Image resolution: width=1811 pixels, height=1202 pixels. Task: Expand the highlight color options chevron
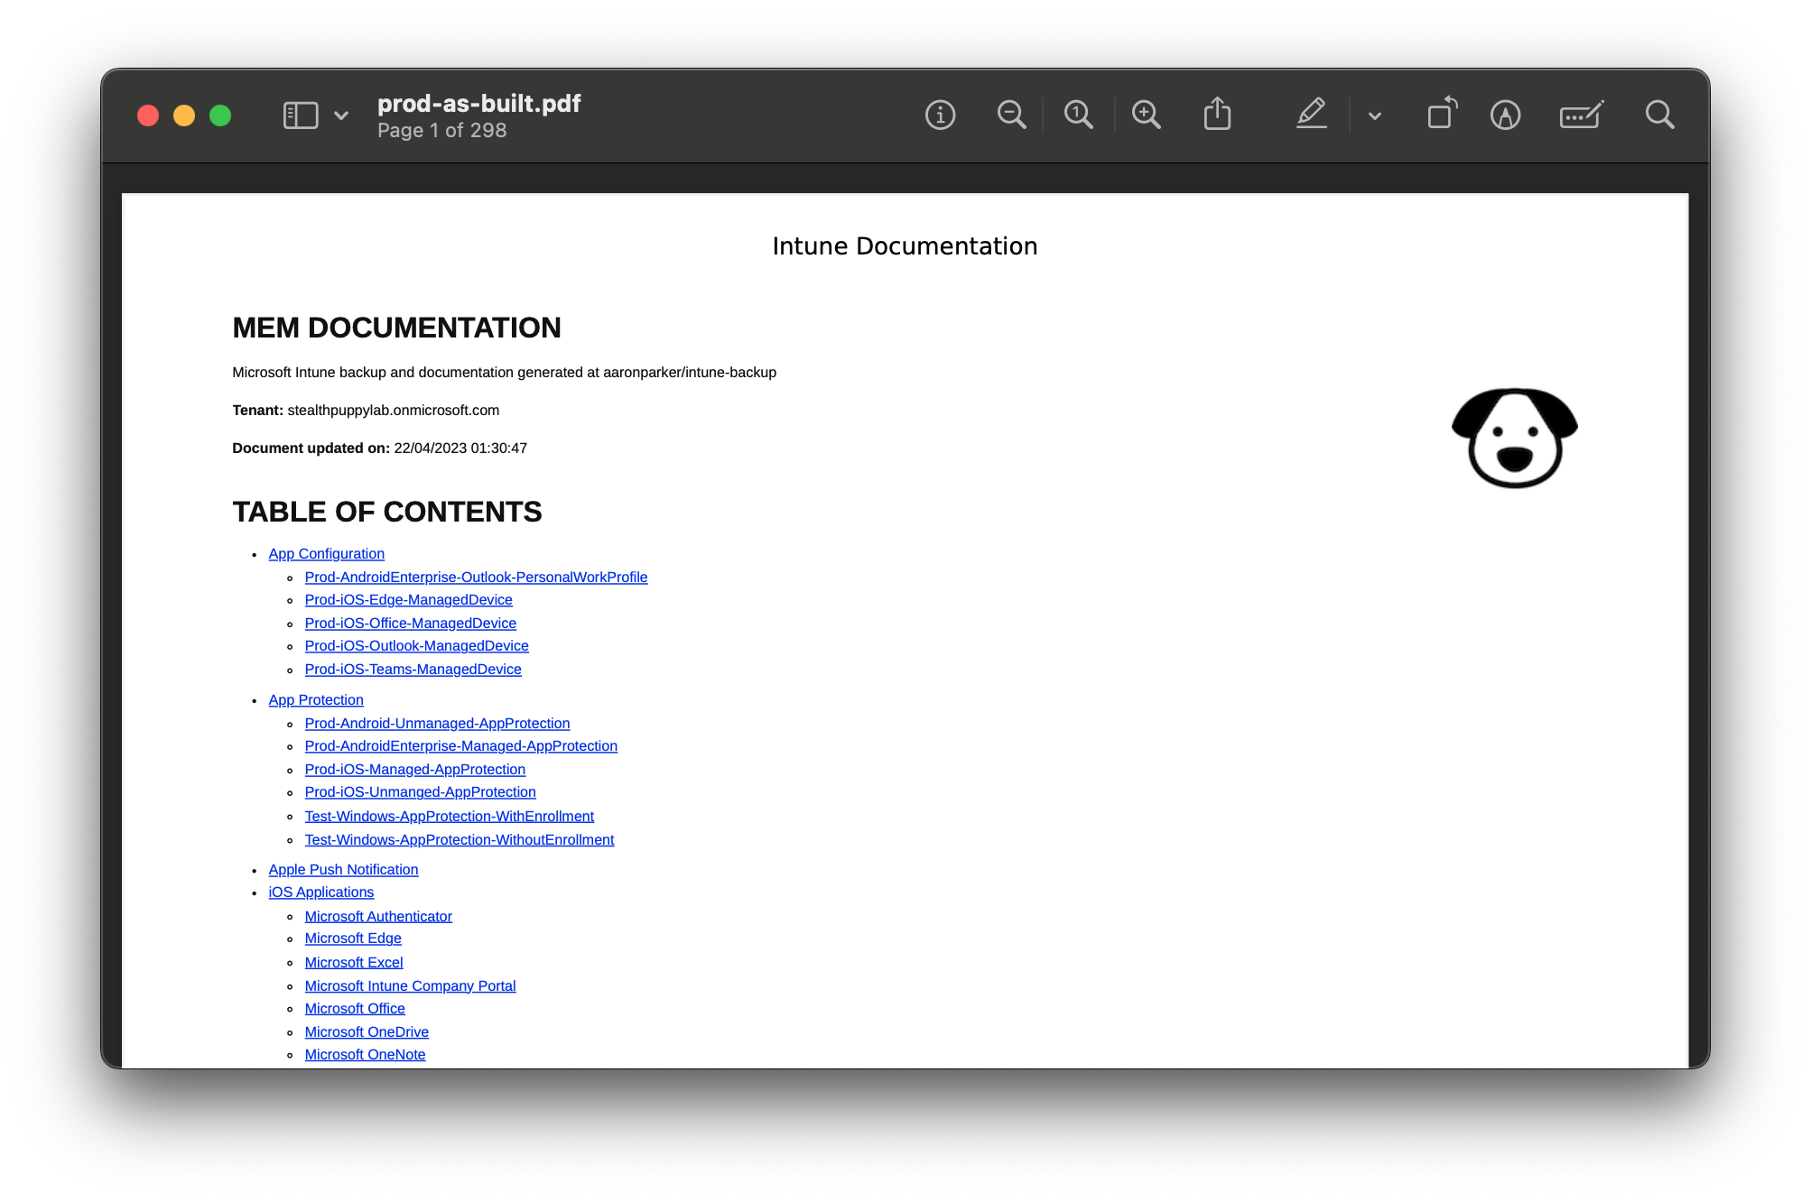tap(1374, 116)
